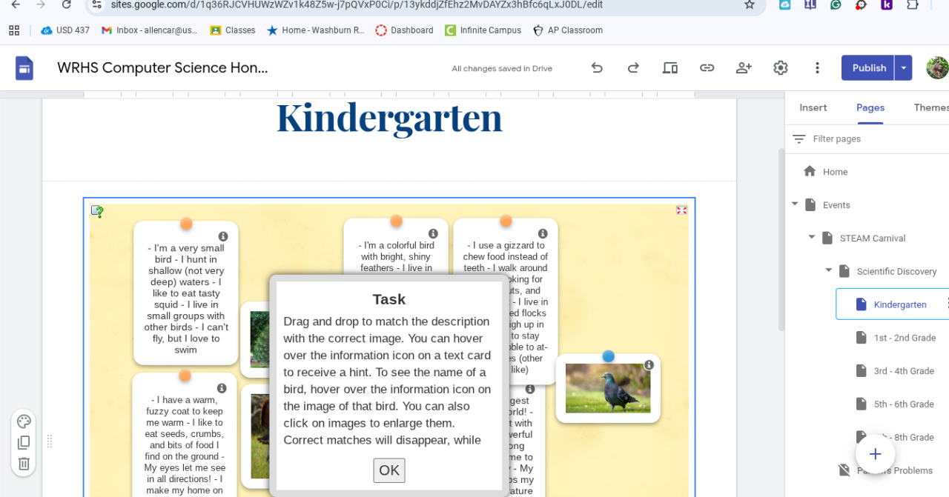
Task: Collapse the Scientific Discovery subtree
Action: point(829,271)
